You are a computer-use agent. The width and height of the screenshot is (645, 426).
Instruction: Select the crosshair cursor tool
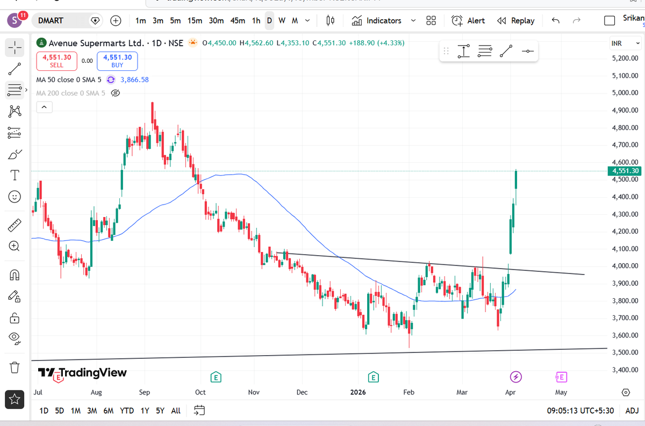[15, 48]
